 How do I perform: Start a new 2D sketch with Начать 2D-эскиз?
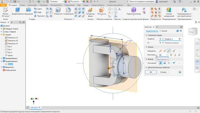[x=6, y=12]
